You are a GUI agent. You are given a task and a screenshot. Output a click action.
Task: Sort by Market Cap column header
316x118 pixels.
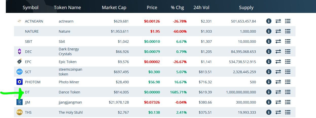point(114,8)
